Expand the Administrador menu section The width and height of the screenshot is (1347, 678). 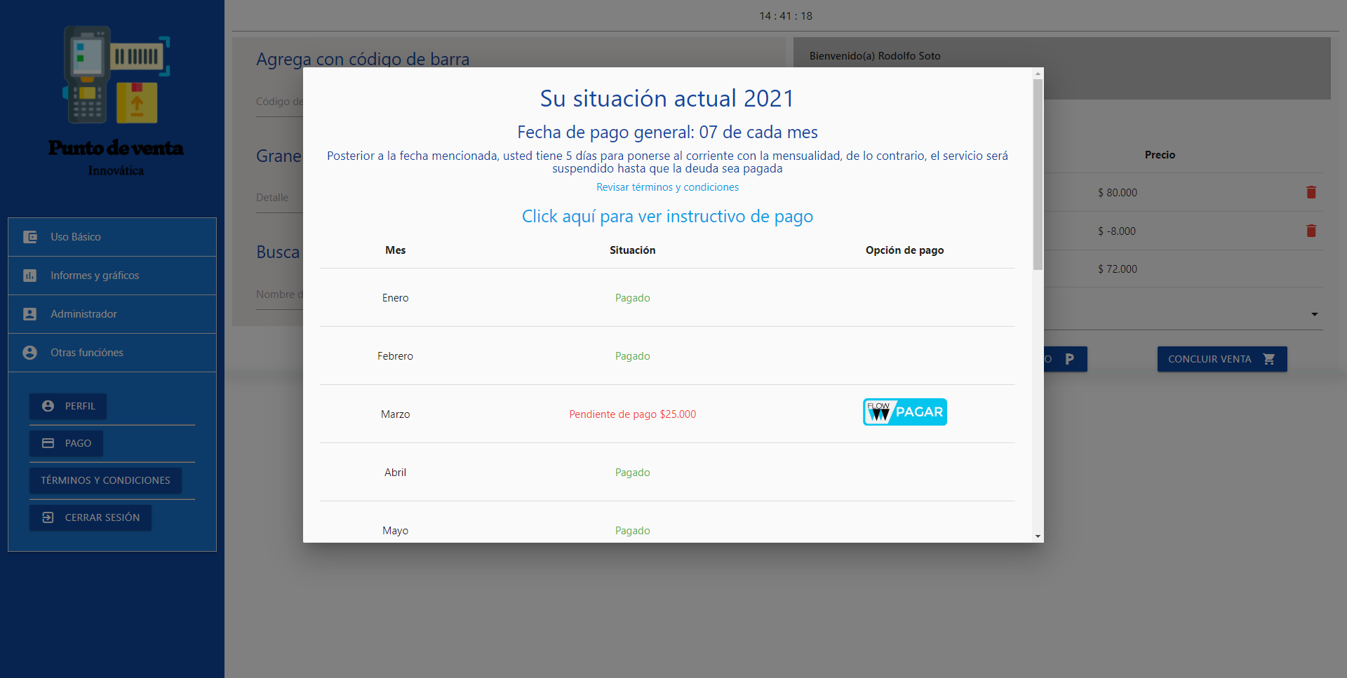tap(83, 314)
